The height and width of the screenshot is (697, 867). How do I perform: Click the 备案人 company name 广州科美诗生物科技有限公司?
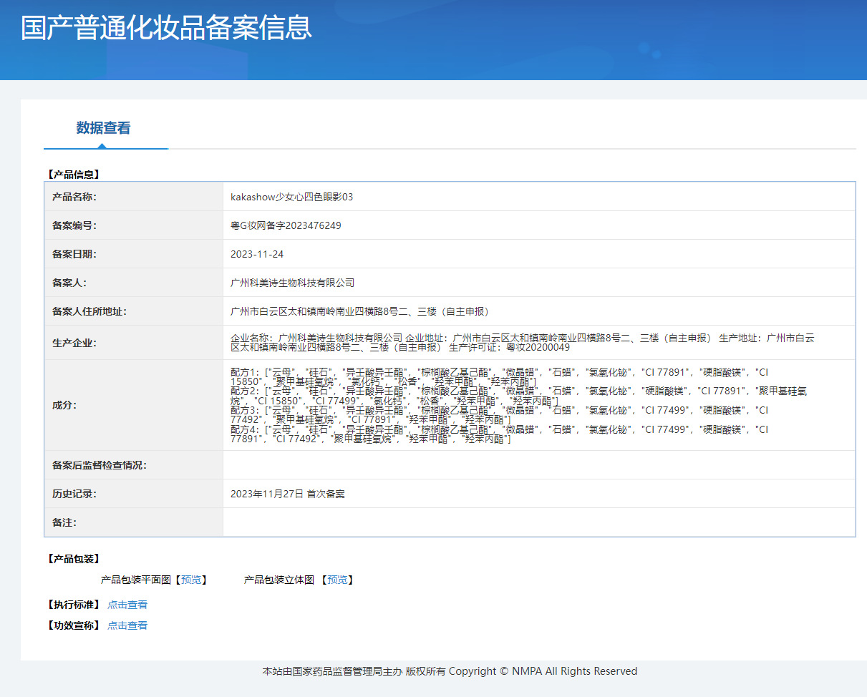292,283
